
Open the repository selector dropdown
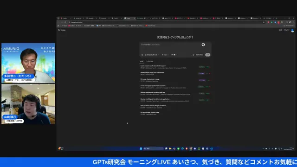point(152,55)
